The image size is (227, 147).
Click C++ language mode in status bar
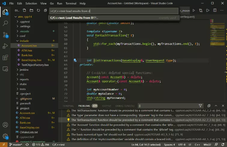point(197,145)
